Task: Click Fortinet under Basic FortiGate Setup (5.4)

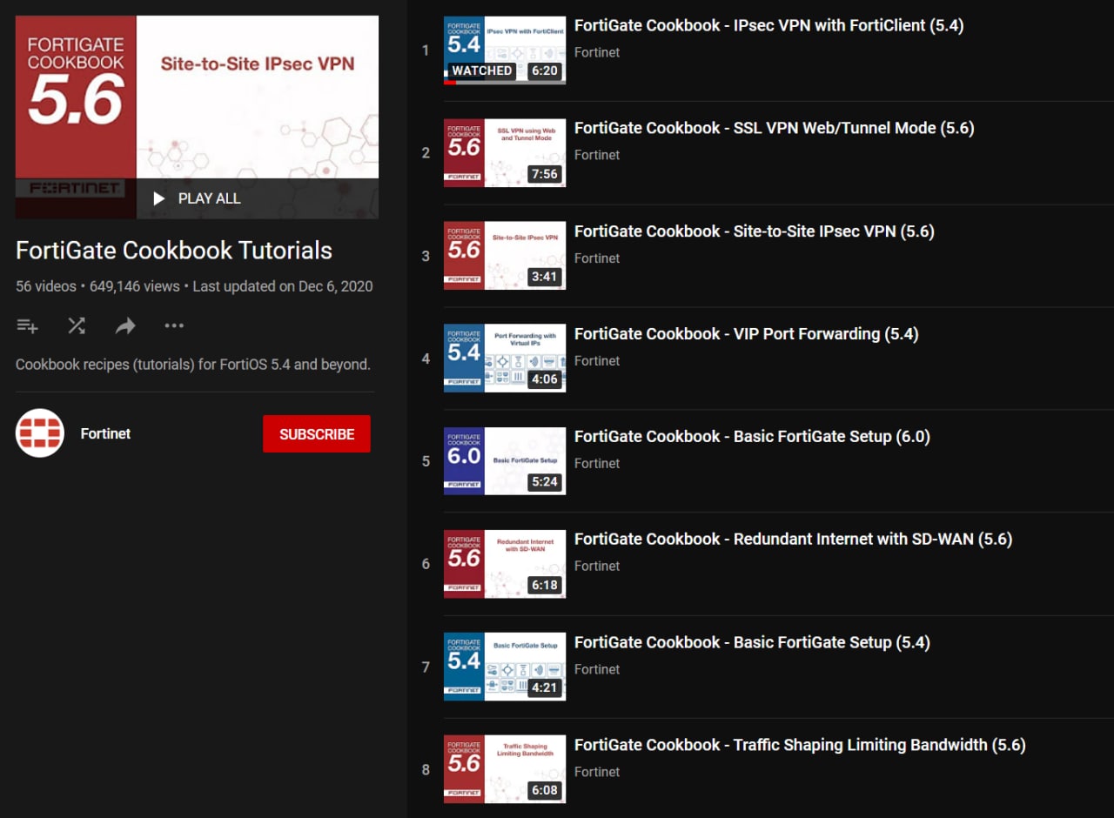Action: pyautogui.click(x=597, y=669)
